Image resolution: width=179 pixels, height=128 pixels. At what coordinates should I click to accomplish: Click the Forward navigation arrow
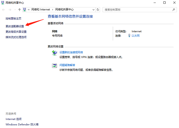(x=9, y=10)
